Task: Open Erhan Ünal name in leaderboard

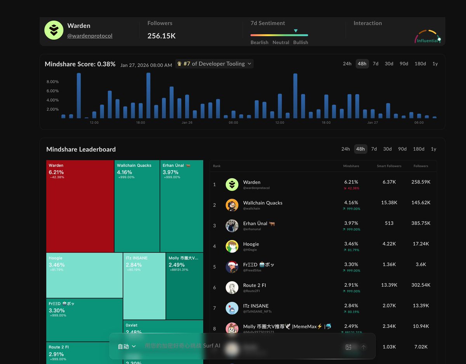Action: tap(259, 223)
